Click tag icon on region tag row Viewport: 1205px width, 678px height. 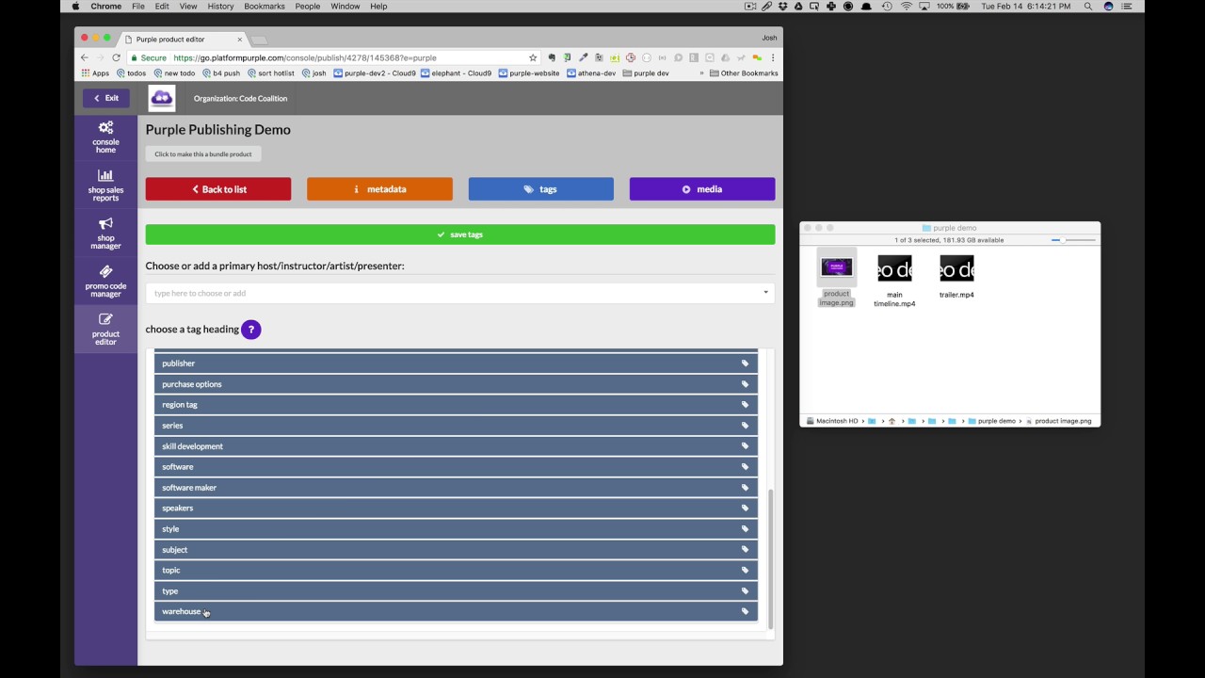coord(745,405)
